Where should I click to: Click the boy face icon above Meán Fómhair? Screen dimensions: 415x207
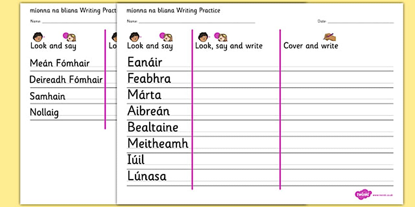click(38, 37)
